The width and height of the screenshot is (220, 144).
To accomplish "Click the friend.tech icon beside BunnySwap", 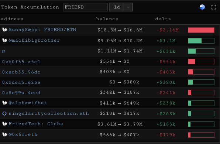I will tap(4, 30).
